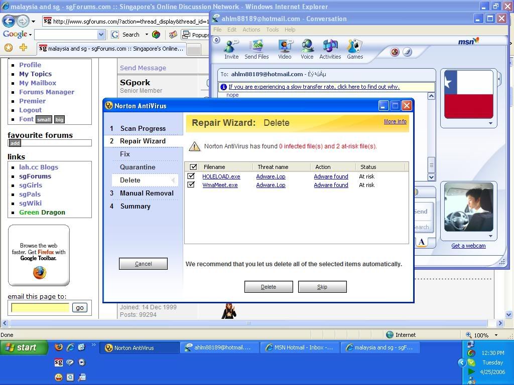The image size is (514, 385).
Task: Open the Google toolbar search dropdown
Action: coord(101,35)
